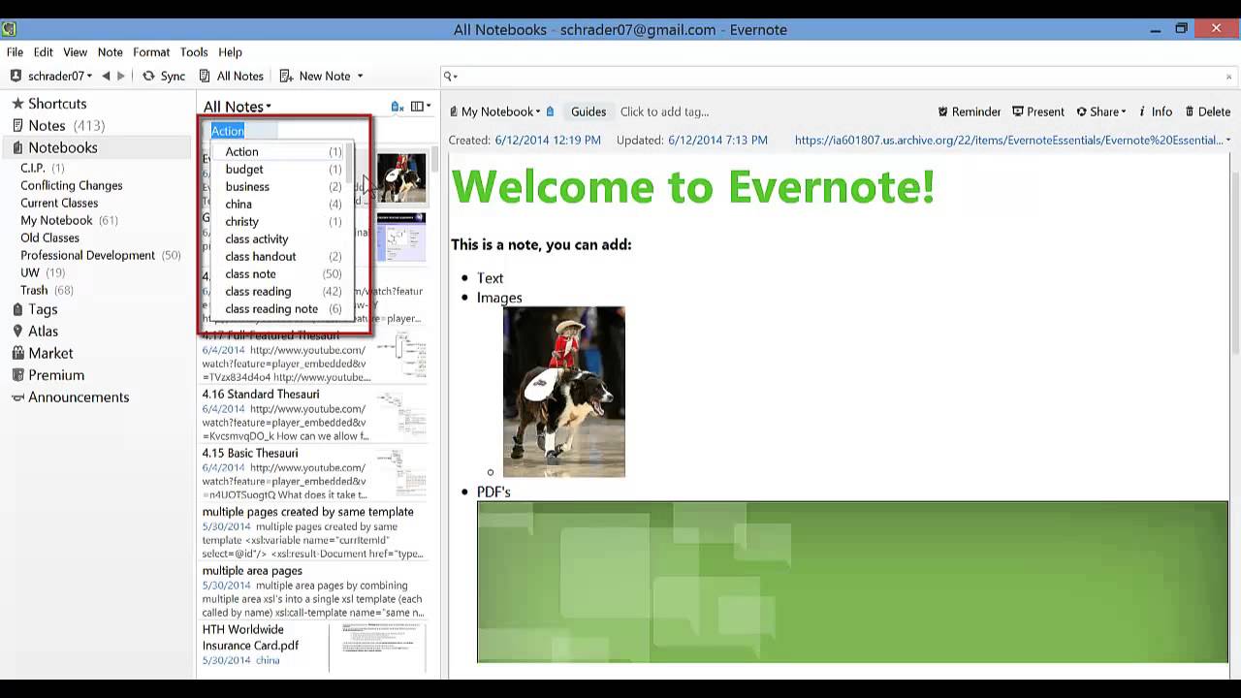The height and width of the screenshot is (698, 1241).
Task: Select the 'business' tag in the list
Action: [x=277, y=186]
